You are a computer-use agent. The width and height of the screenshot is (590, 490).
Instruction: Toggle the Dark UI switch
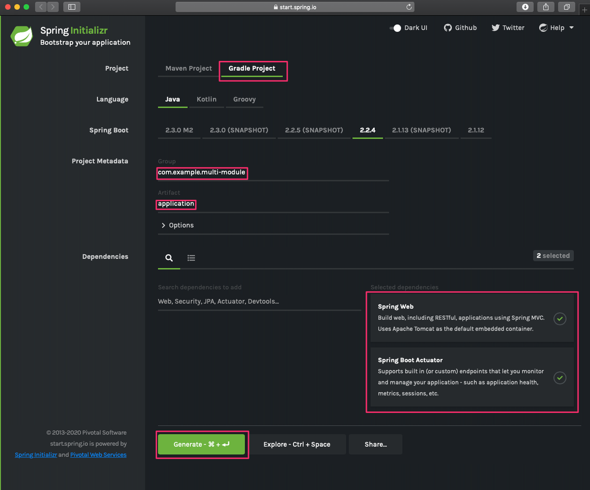pos(395,28)
